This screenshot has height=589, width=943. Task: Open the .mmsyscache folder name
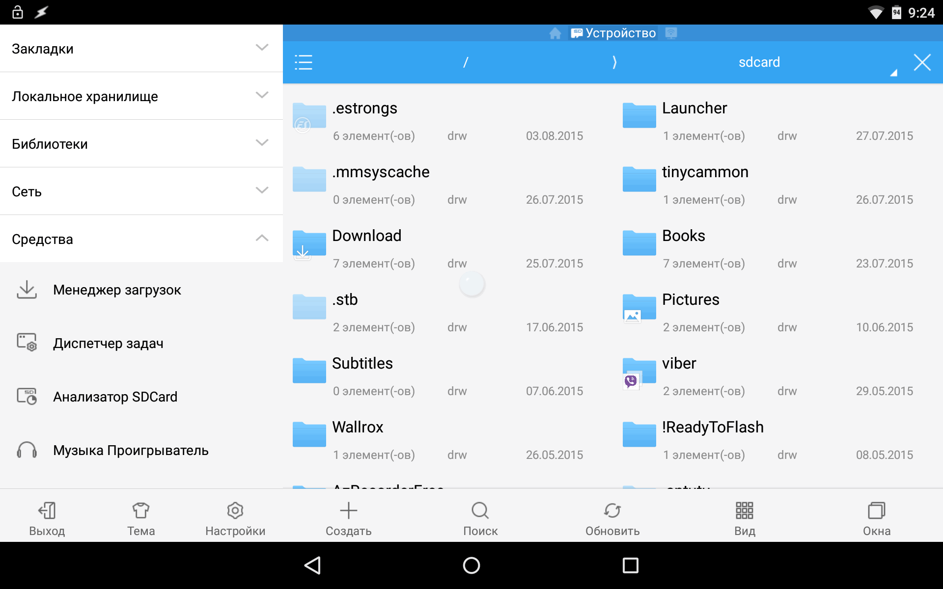[x=381, y=172]
